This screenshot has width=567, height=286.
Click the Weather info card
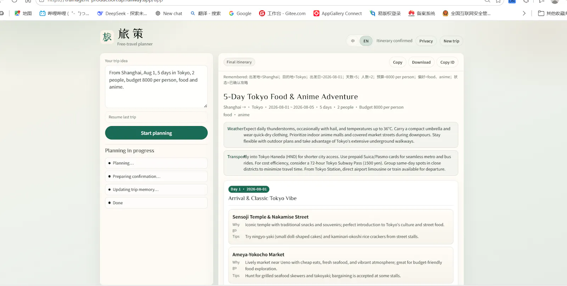(x=341, y=135)
